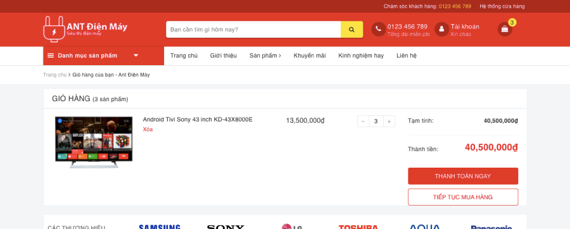Open the Khuyến mãi menu item

(310, 56)
